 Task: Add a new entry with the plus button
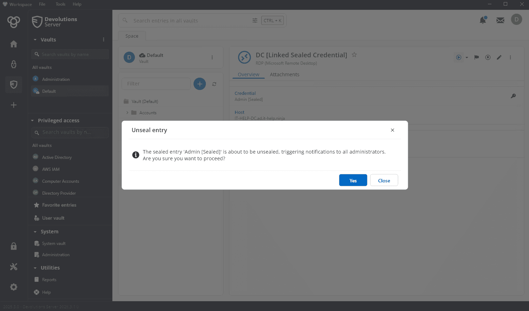(200, 84)
